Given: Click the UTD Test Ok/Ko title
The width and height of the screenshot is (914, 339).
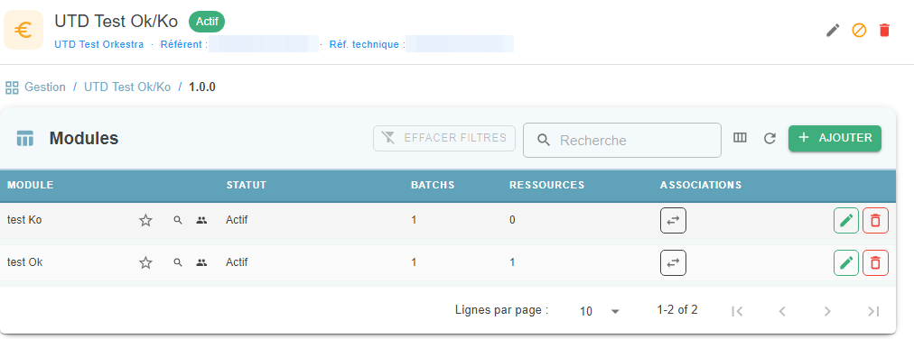Looking at the screenshot, I should pos(116,22).
